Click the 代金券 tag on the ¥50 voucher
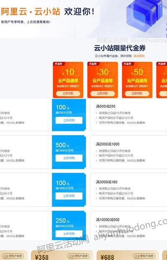Image resolution: width=167 pixels, height=260 pixels. (x=127, y=64)
